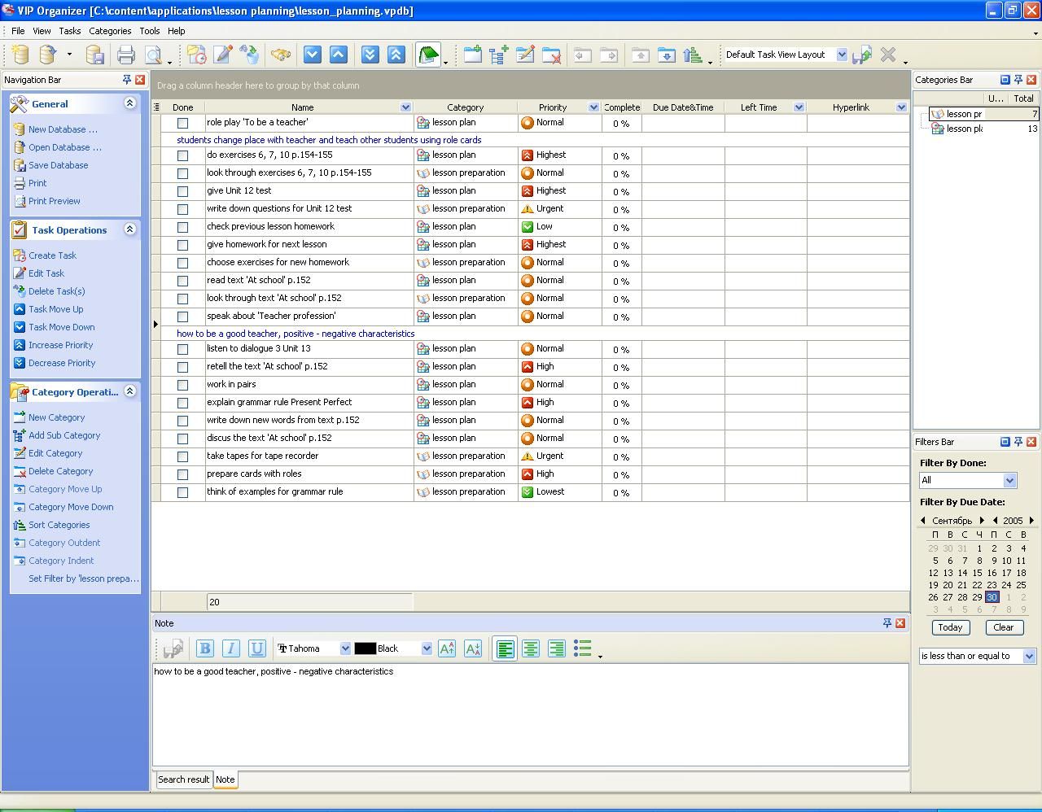Click the Create Task link

(52, 255)
